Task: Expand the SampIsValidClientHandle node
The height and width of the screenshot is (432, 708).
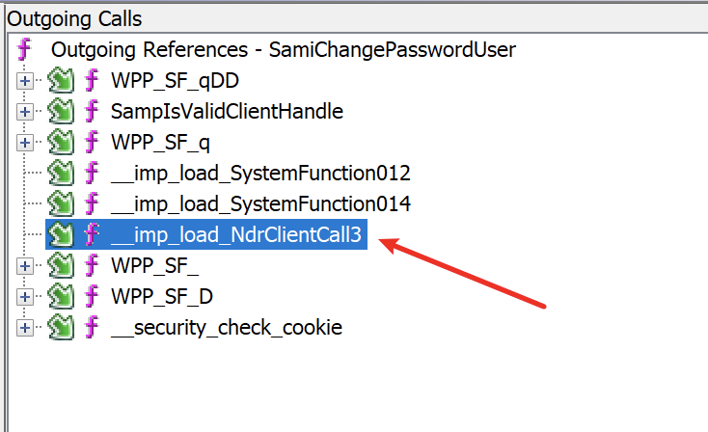Action: click(25, 112)
